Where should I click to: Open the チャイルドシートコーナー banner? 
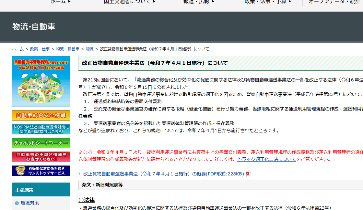coord(41,143)
